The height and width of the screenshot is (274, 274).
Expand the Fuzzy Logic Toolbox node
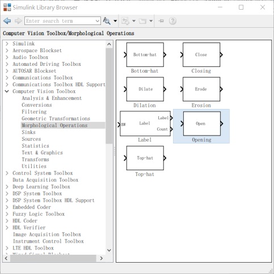coord(7,214)
